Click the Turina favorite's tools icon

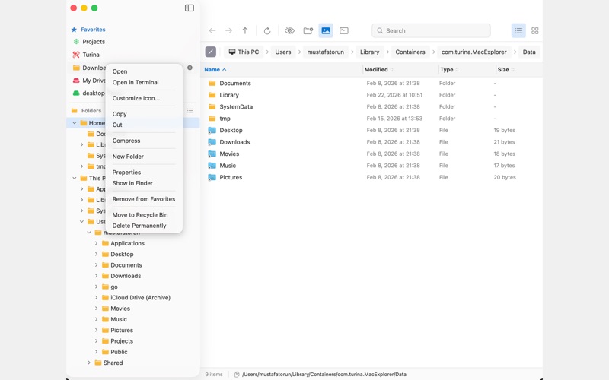pyautogui.click(x=76, y=55)
